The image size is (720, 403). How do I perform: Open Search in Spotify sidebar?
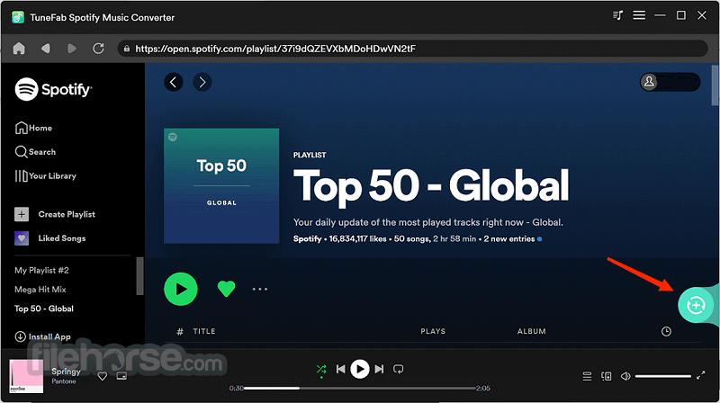point(35,152)
